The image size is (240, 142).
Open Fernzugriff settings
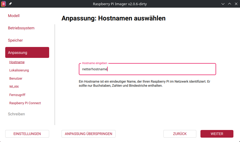pos(17,95)
